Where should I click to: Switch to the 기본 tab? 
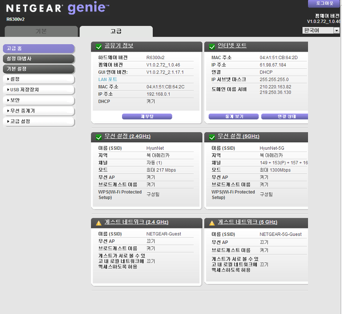pyautogui.click(x=41, y=32)
